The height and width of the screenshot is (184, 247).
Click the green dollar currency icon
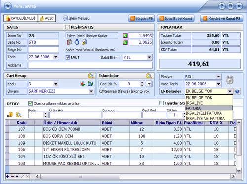(125, 36)
